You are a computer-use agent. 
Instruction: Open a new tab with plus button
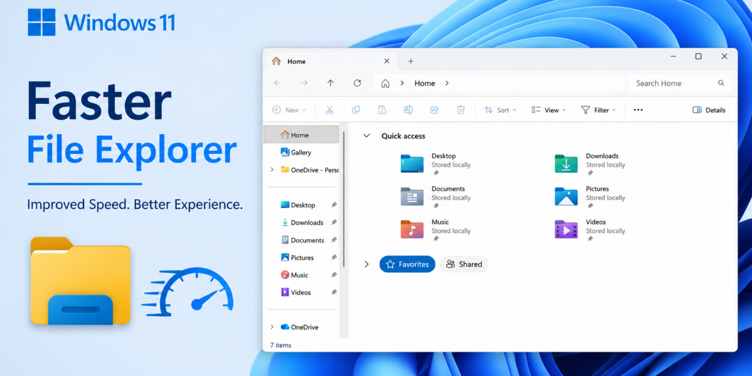[411, 61]
